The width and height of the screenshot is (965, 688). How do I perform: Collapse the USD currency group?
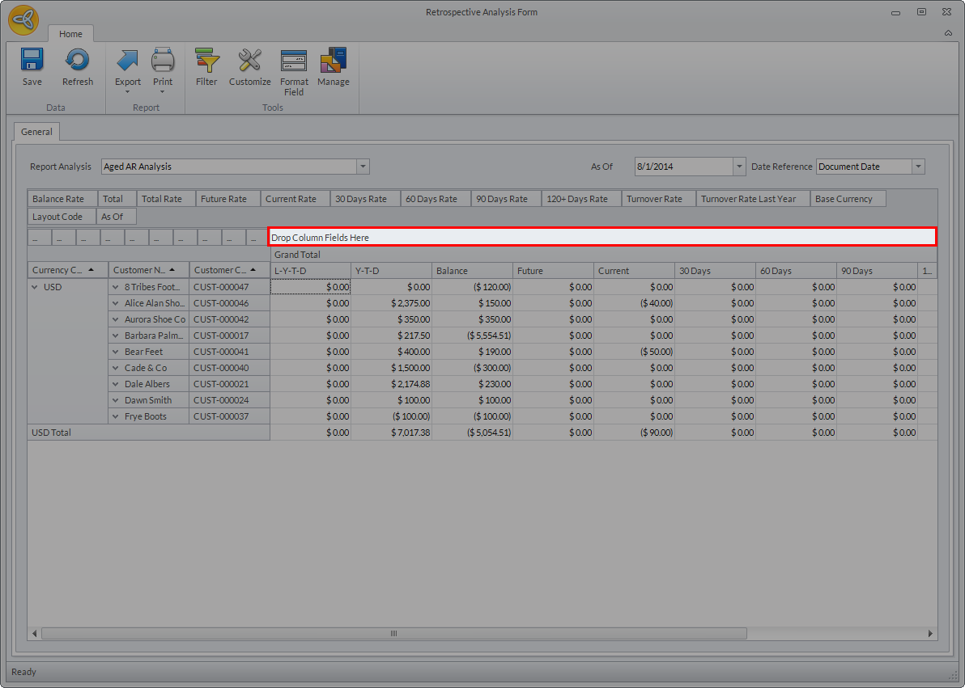[x=35, y=287]
